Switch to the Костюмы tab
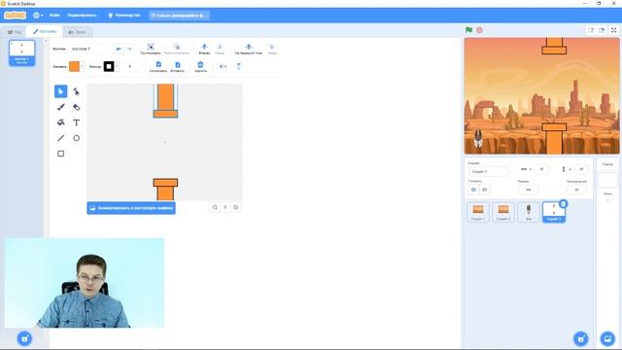Viewport: 622px width, 350px height. pos(45,31)
